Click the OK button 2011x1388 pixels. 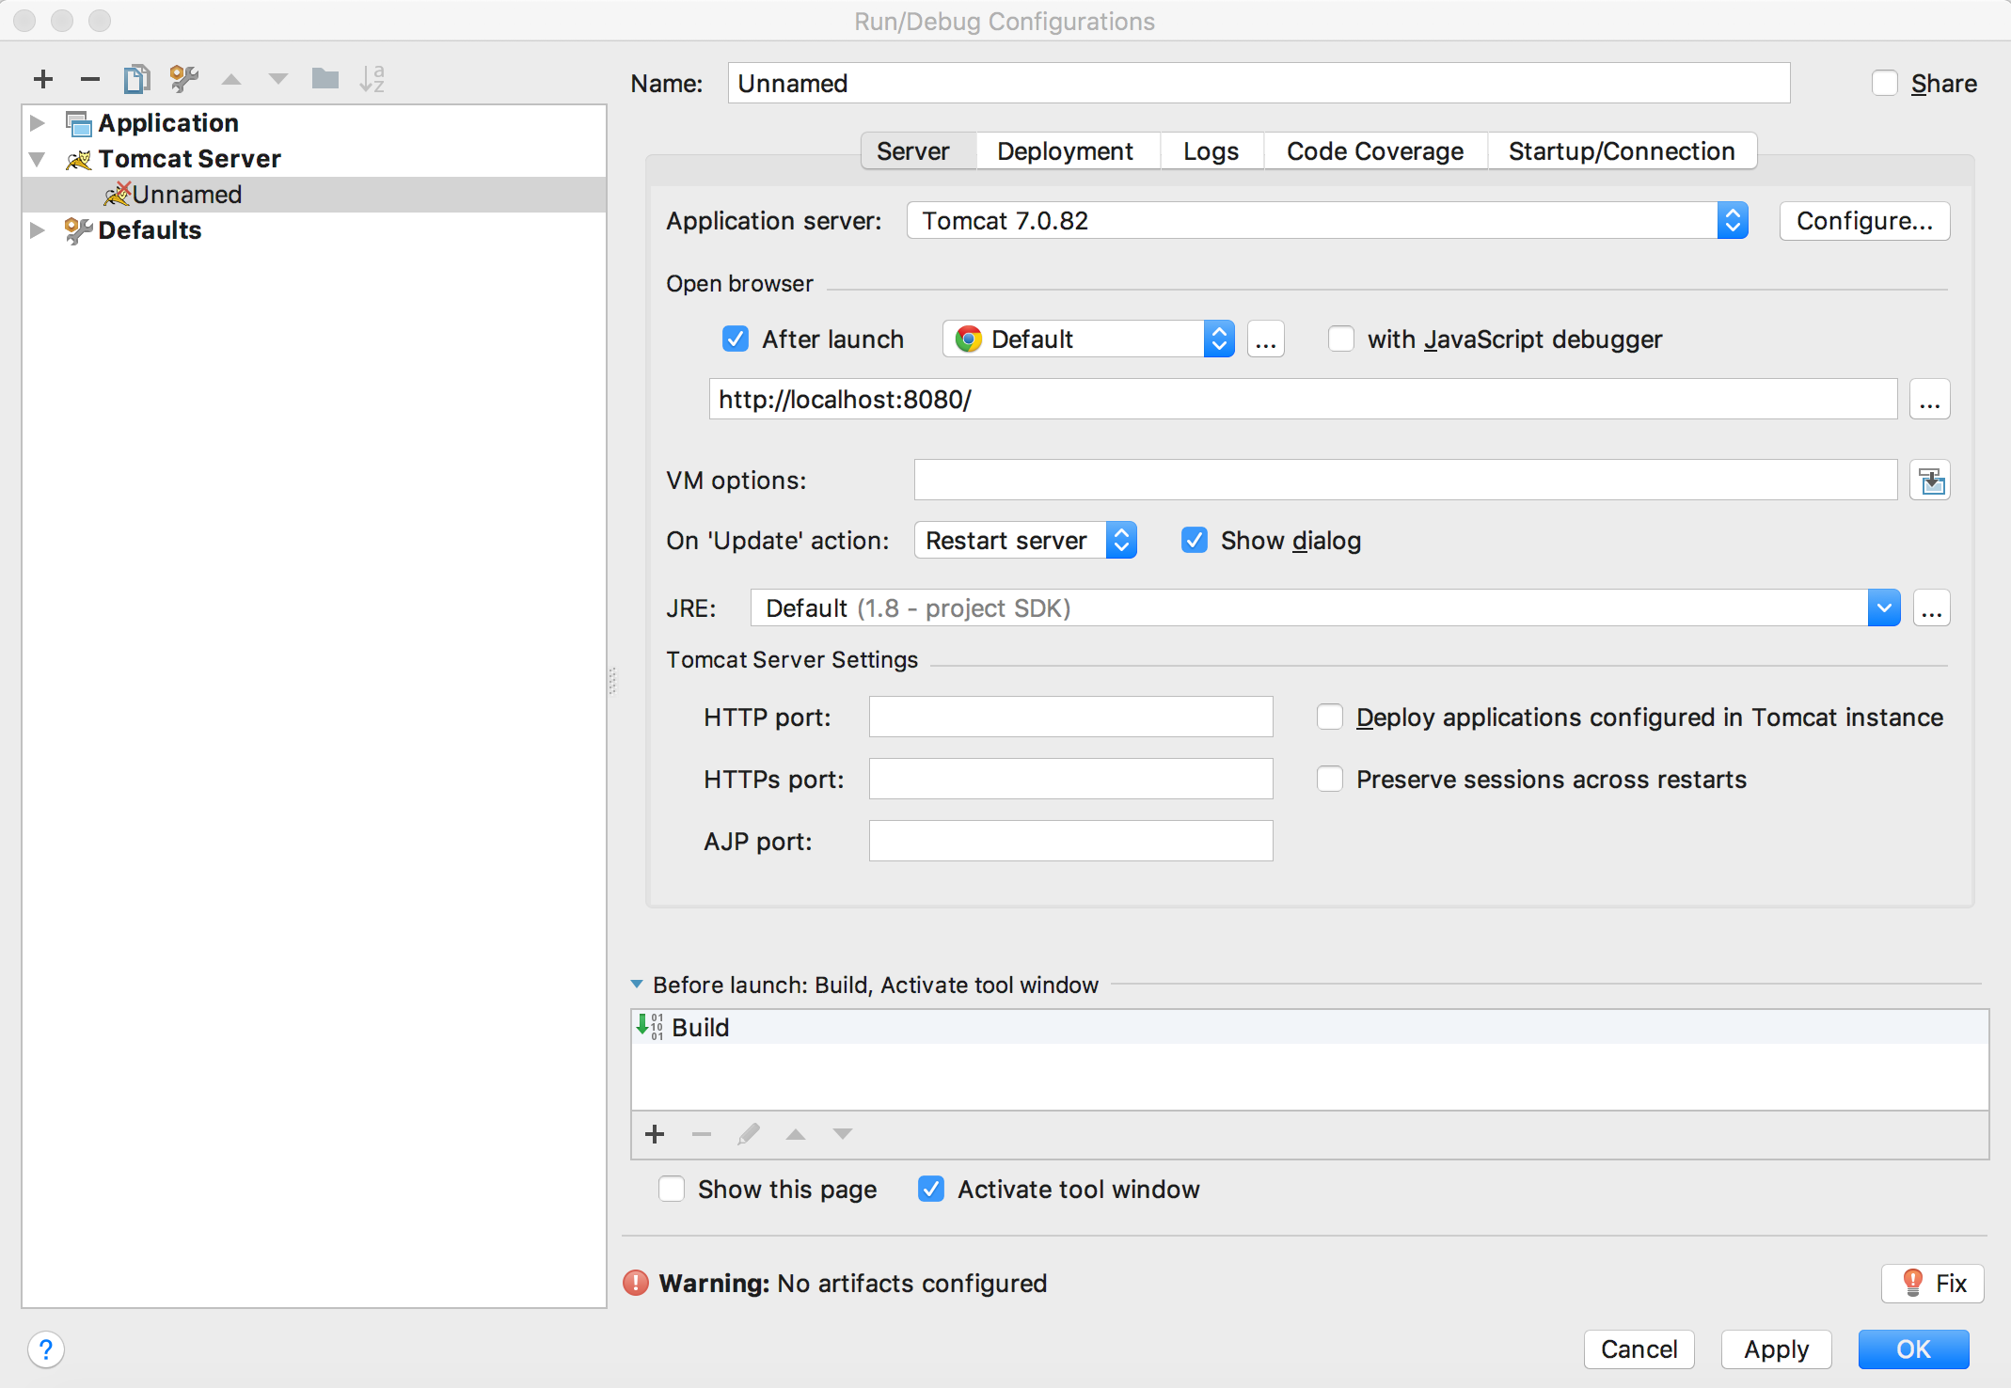[x=1913, y=1349]
